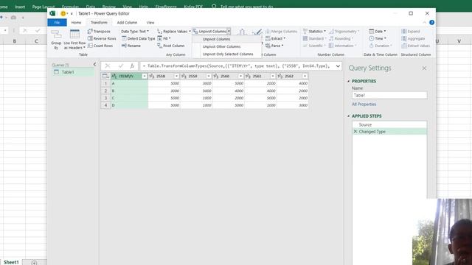The width and height of the screenshot is (472, 265).
Task: Click the All Properties link
Action: click(364, 105)
